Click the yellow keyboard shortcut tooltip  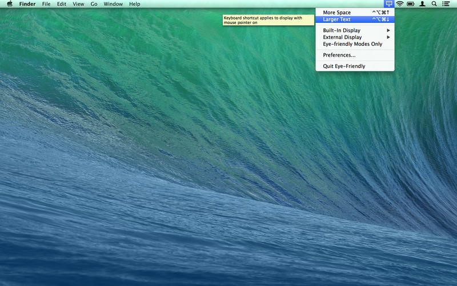pos(268,20)
